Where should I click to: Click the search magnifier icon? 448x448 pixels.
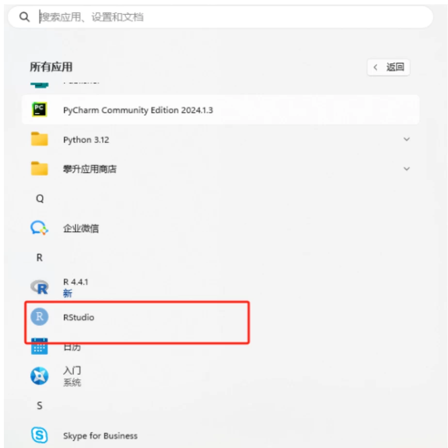(x=24, y=17)
